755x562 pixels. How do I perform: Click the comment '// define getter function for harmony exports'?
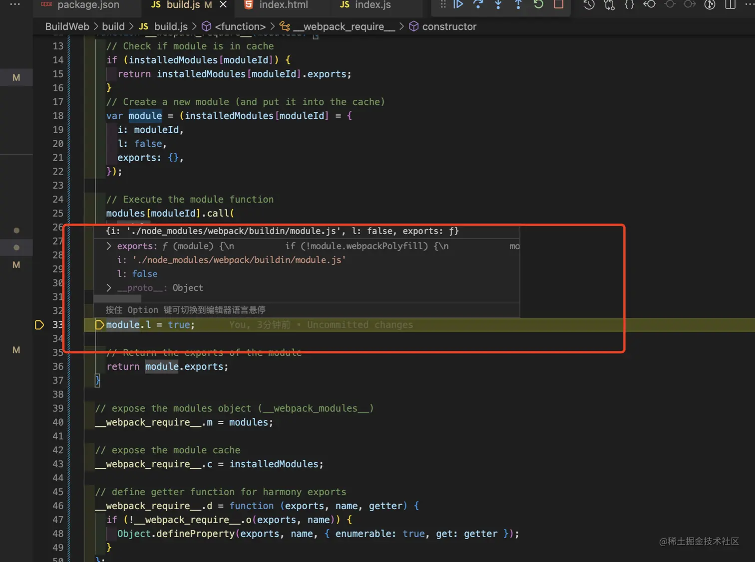221,492
